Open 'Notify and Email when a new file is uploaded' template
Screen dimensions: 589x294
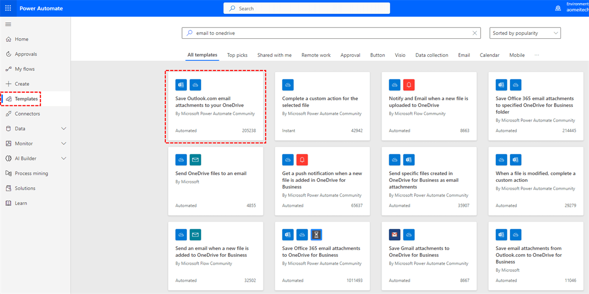(x=429, y=106)
